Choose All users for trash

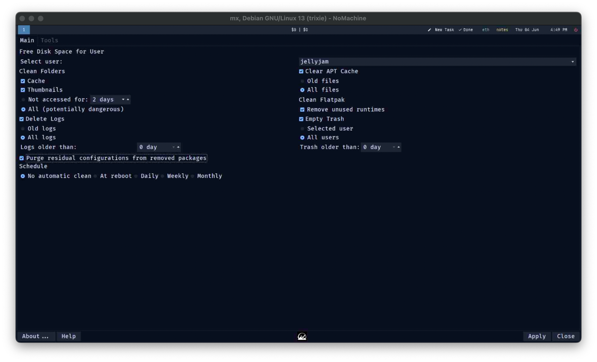(302, 138)
